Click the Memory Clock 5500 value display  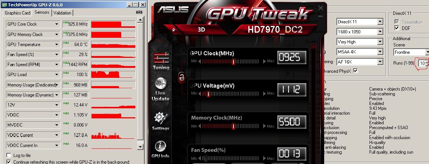click(292, 122)
